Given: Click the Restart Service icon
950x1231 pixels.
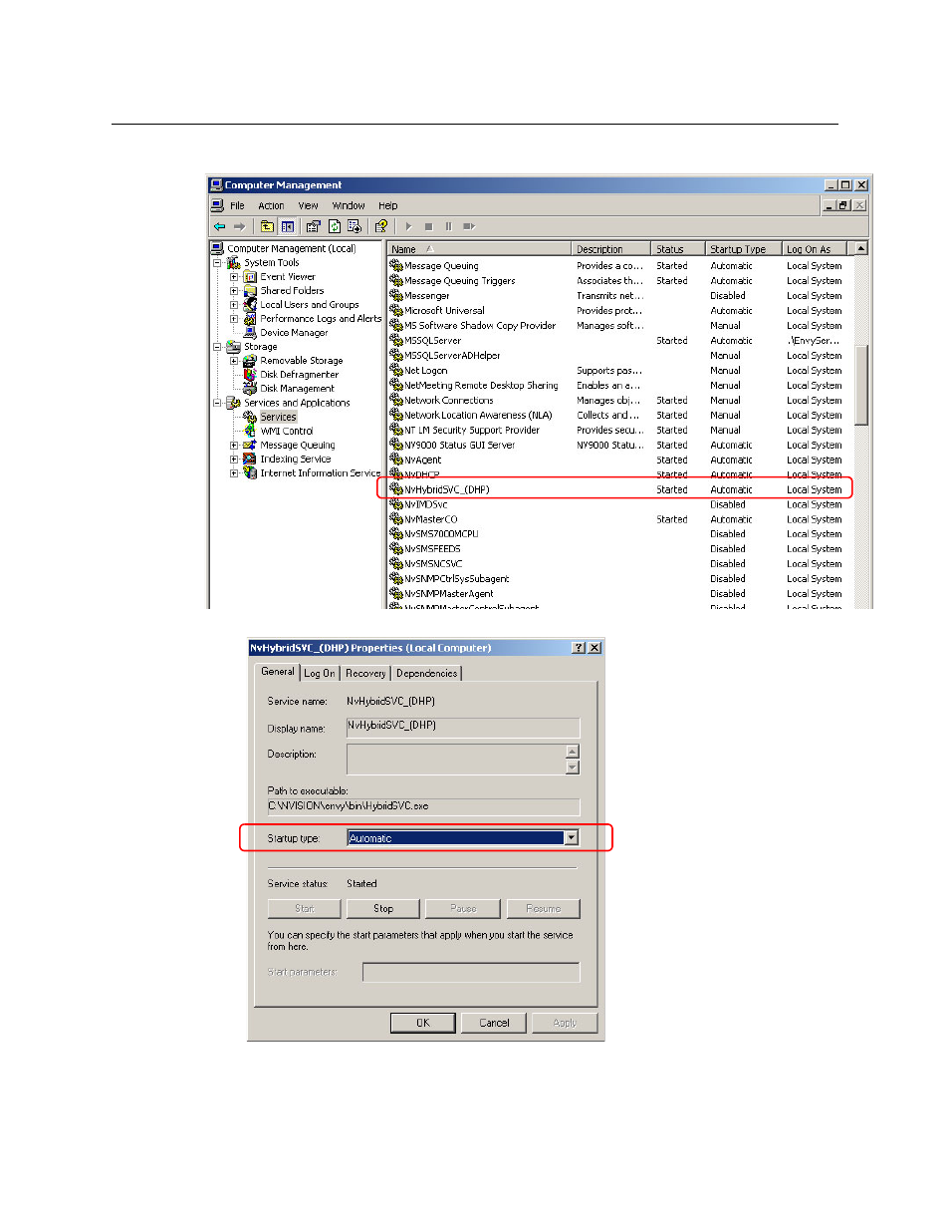Looking at the screenshot, I should [469, 226].
